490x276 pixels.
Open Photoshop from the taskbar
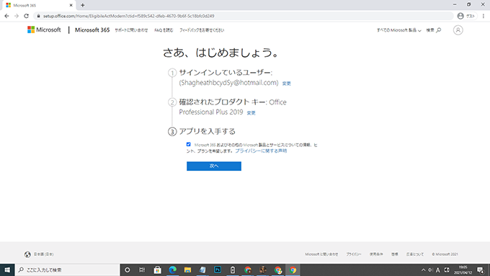(218, 270)
